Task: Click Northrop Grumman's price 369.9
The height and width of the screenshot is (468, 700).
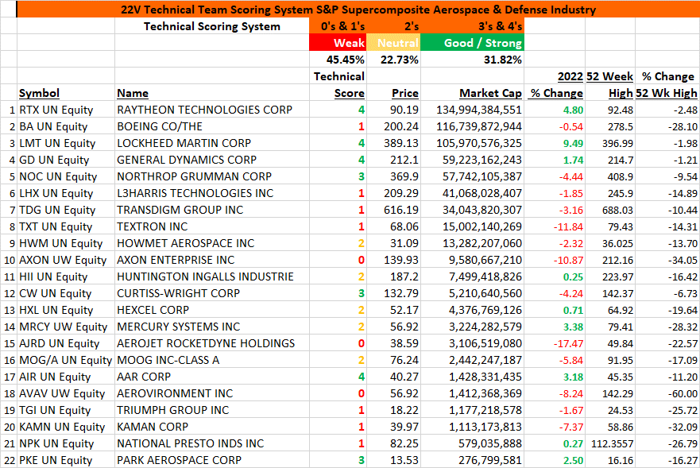Action: [393, 176]
